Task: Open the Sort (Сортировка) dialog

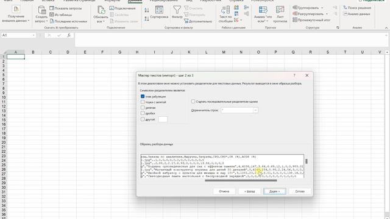Action: click(x=159, y=12)
